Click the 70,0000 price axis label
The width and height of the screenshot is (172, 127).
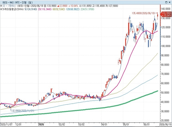pyautogui.click(x=165, y=74)
